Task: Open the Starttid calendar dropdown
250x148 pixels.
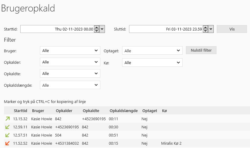Action: pos(102,29)
